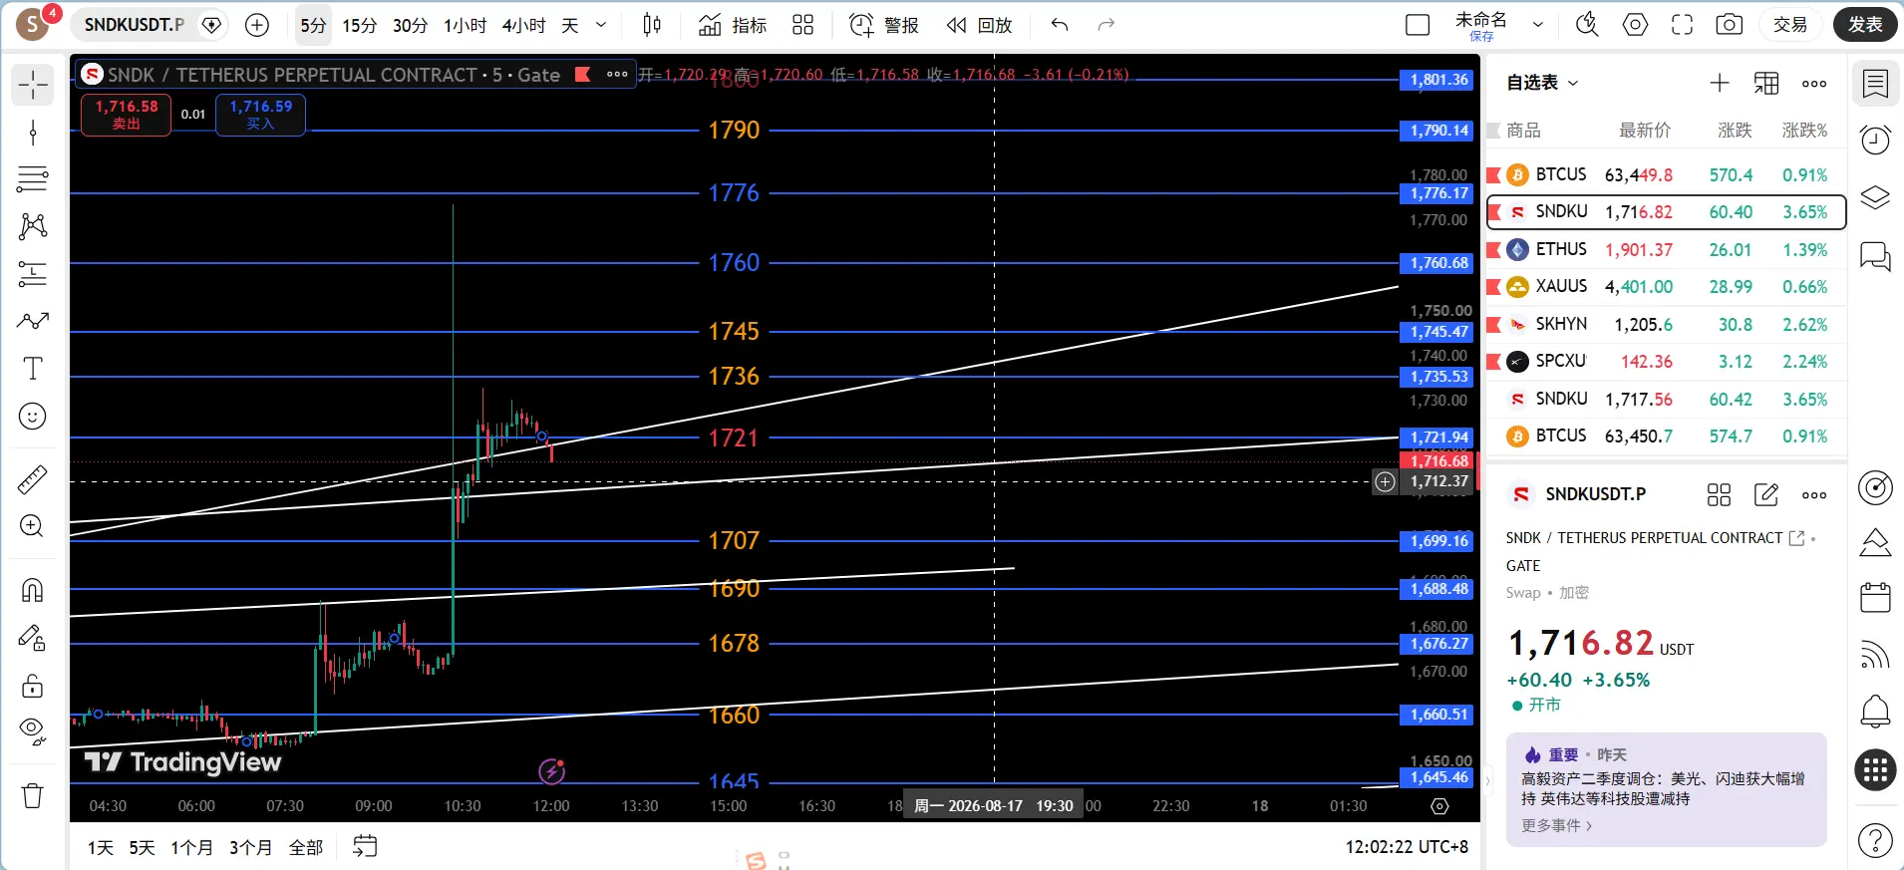Switch to the 15分 timeframe
Viewport: 1904px width, 870px height.
(360, 25)
